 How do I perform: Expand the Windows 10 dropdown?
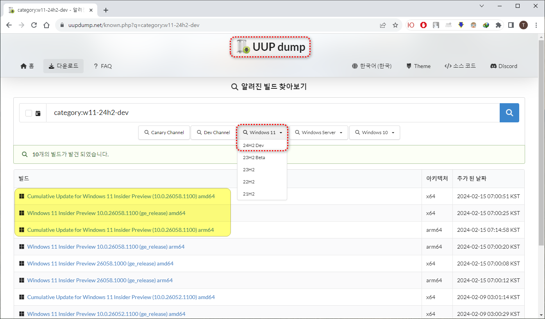click(374, 133)
